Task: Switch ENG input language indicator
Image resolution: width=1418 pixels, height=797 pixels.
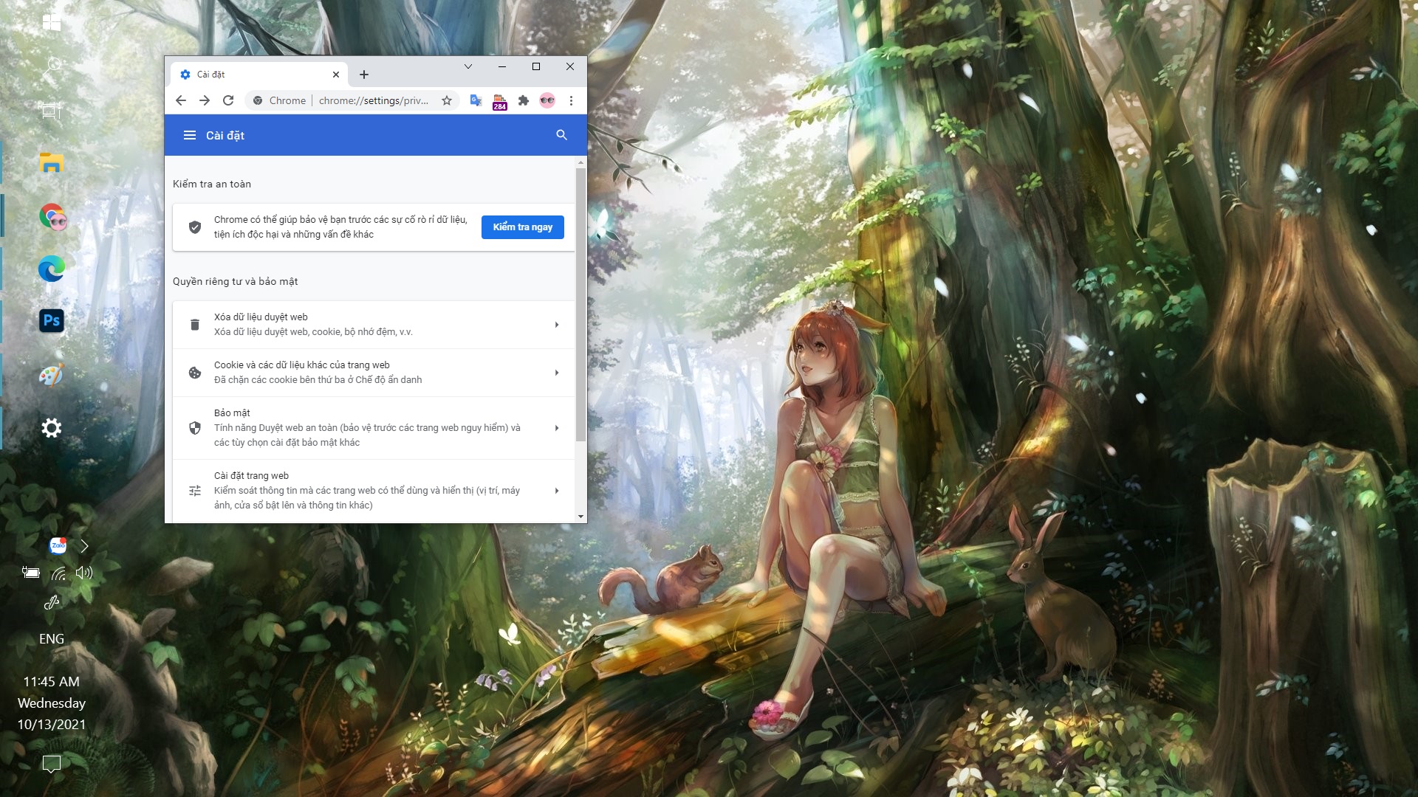Action: point(52,639)
